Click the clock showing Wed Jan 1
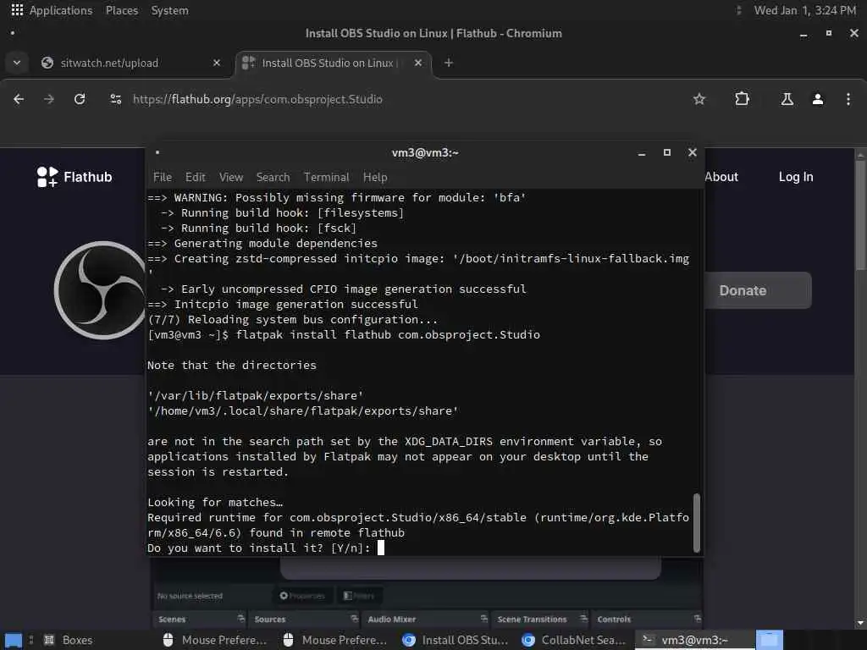The image size is (867, 650). 804,10
